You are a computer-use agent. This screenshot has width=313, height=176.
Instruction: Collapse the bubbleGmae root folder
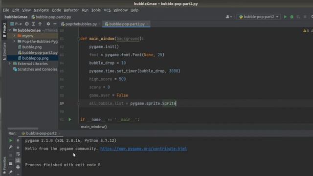(10, 30)
